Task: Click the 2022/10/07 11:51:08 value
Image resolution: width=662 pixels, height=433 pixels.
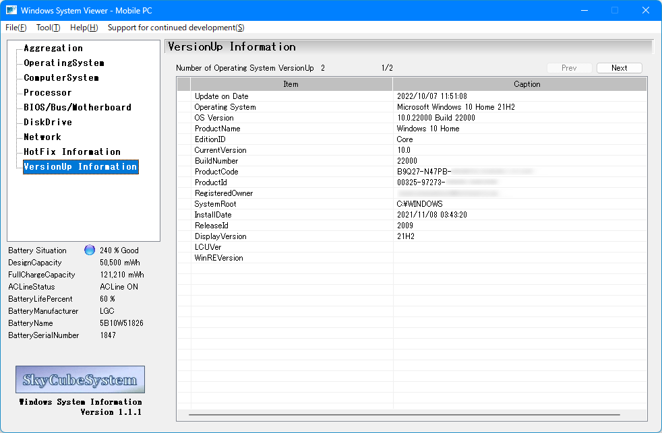Action: [432, 96]
